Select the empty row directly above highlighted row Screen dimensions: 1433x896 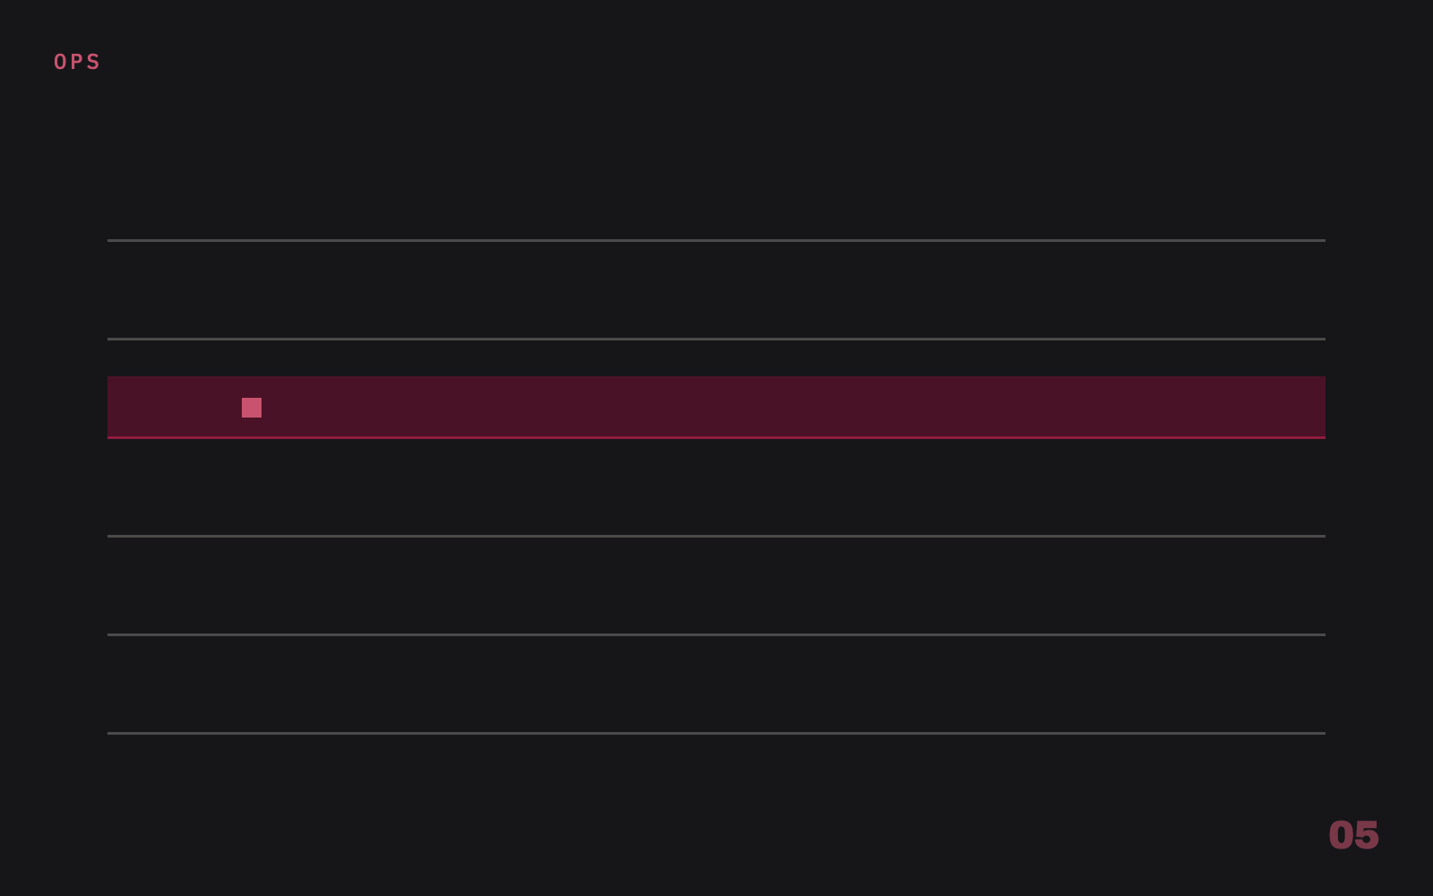point(716,289)
